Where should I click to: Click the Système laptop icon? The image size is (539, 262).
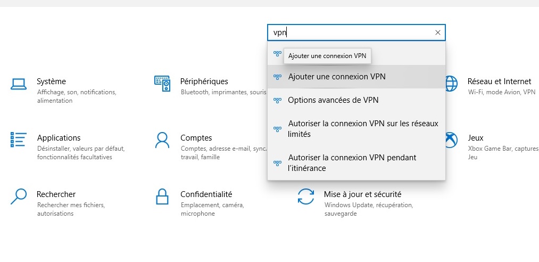click(18, 83)
